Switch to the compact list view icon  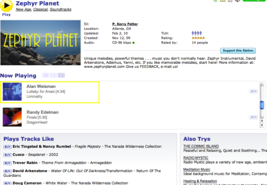[45, 75]
